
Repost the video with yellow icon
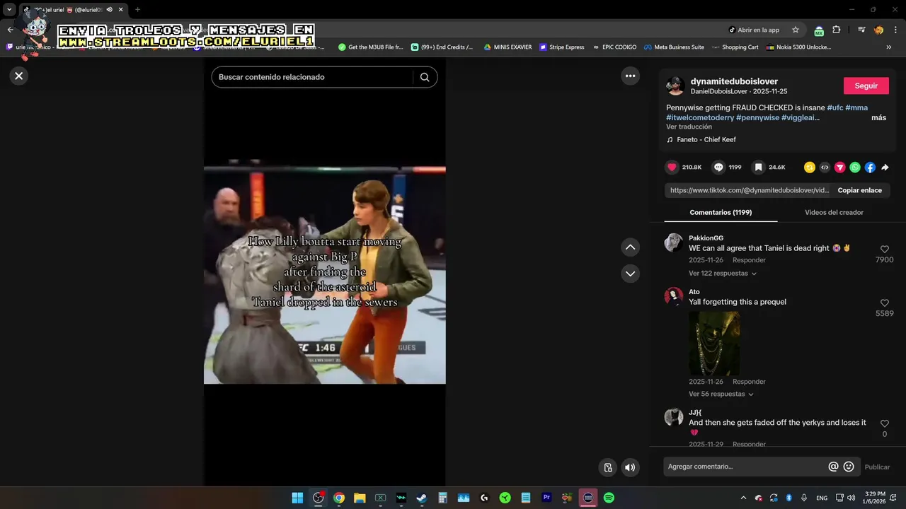(810, 168)
